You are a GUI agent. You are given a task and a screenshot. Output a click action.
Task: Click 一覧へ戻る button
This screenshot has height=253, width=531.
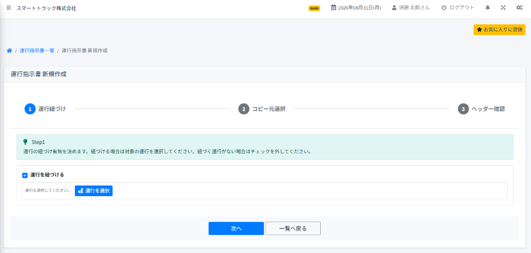293,229
